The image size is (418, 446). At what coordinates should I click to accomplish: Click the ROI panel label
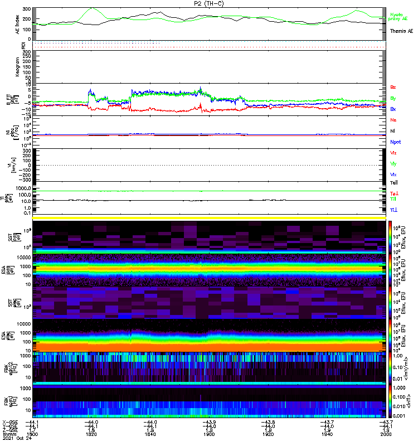23,46
